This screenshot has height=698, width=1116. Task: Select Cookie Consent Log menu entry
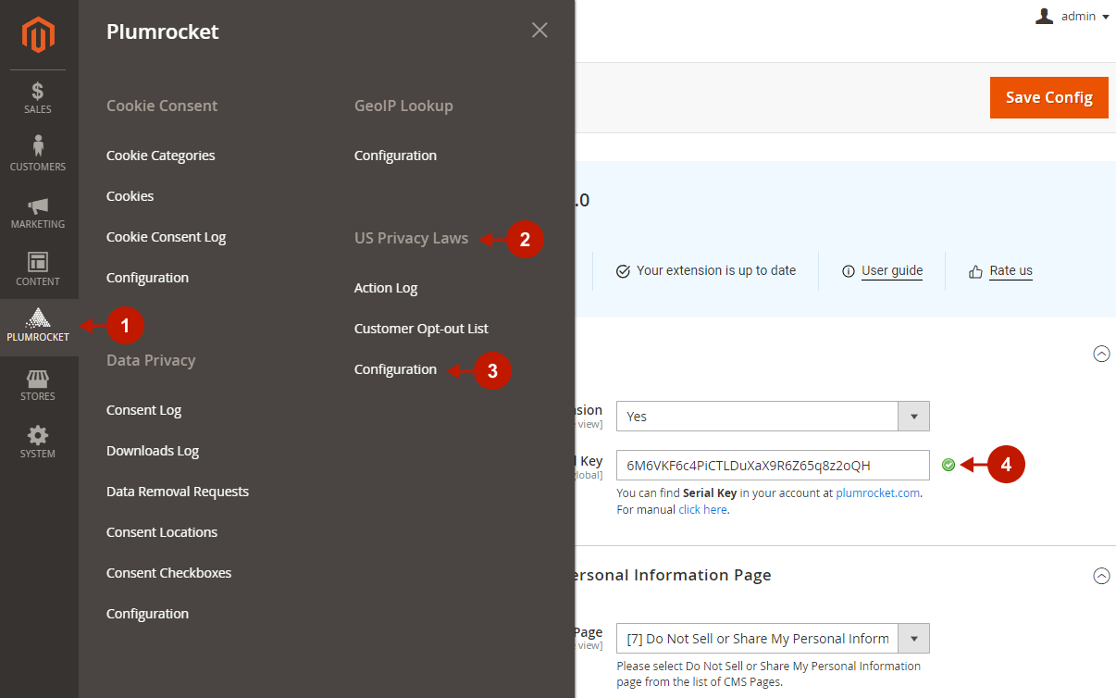[x=166, y=236]
